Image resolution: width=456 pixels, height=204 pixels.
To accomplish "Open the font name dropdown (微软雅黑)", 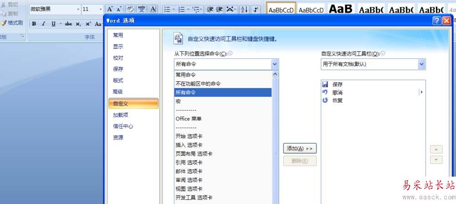I will pyautogui.click(x=78, y=9).
